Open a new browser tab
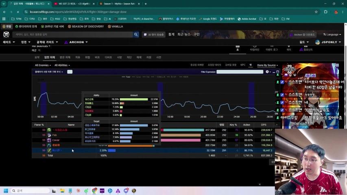Image resolution: width=347 pixels, height=195 pixels. (x=146, y=4)
